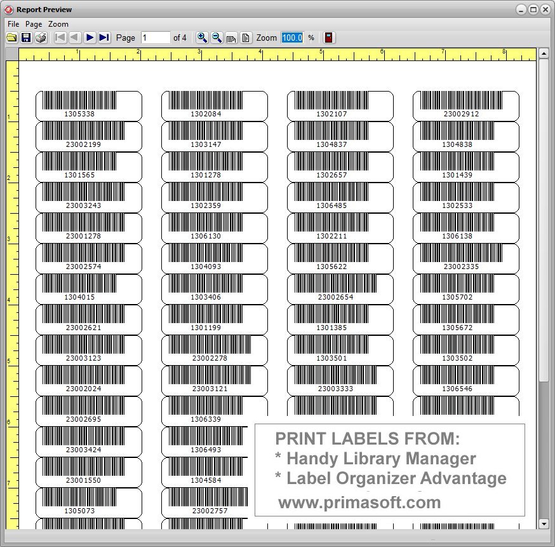Select barcode label 1305338
Viewport: 555px width, 547px height.
tap(89, 106)
